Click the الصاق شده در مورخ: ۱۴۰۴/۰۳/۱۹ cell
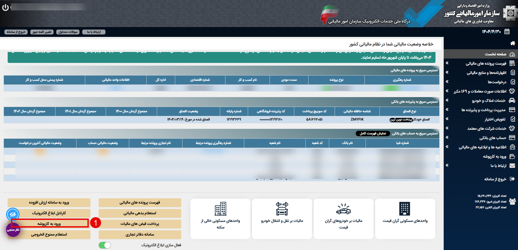Screen dimensions: 518x250 [189, 120]
